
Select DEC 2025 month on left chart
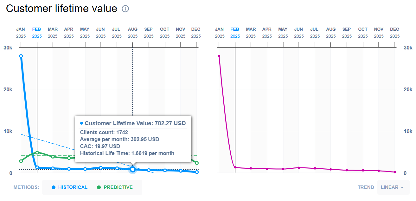[x=196, y=32]
